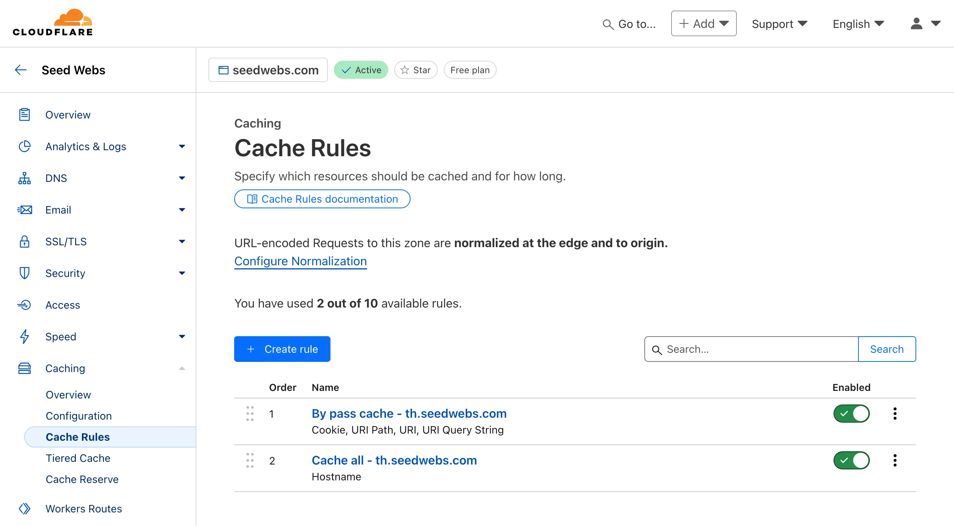954x526 pixels.
Task: Enable the Active status indicator toggle
Action: click(x=360, y=69)
